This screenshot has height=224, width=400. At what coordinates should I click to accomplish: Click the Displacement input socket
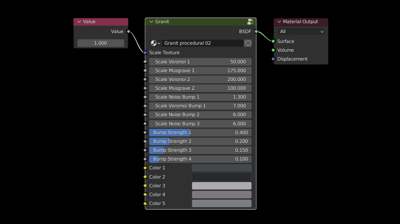coord(273,59)
